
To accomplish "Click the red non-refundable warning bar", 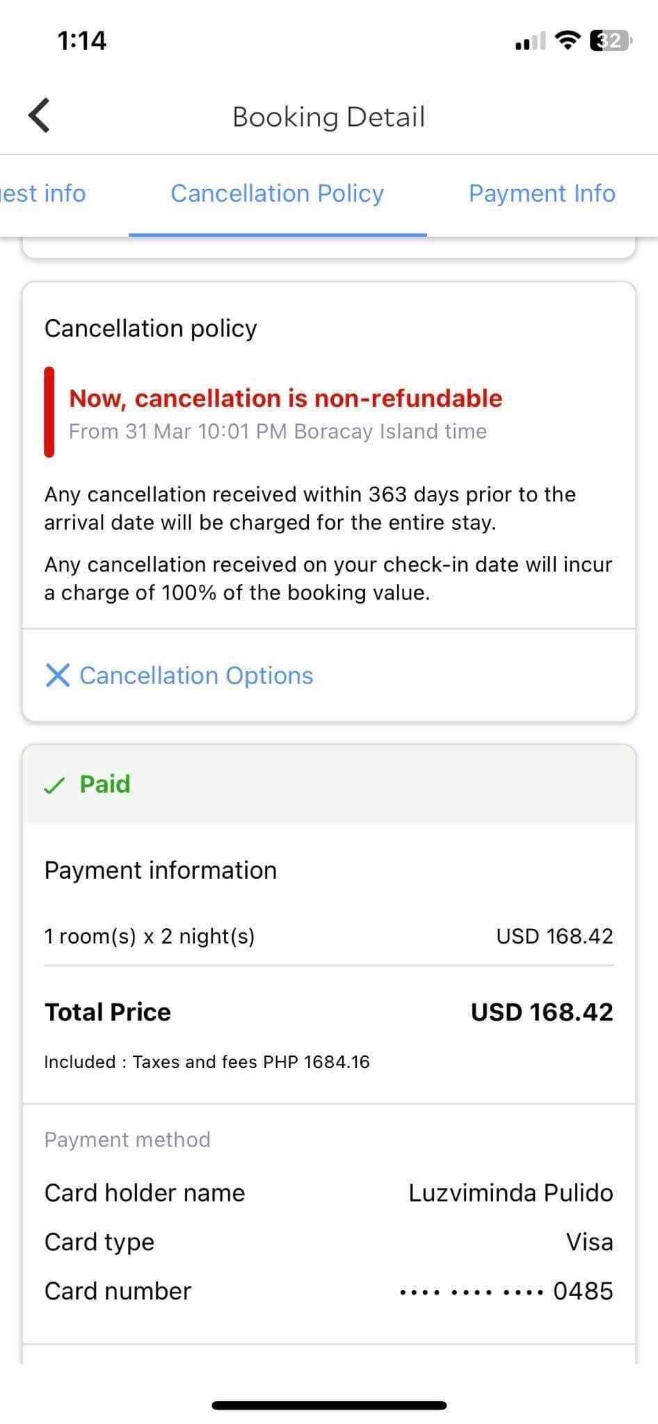I will 49,412.
